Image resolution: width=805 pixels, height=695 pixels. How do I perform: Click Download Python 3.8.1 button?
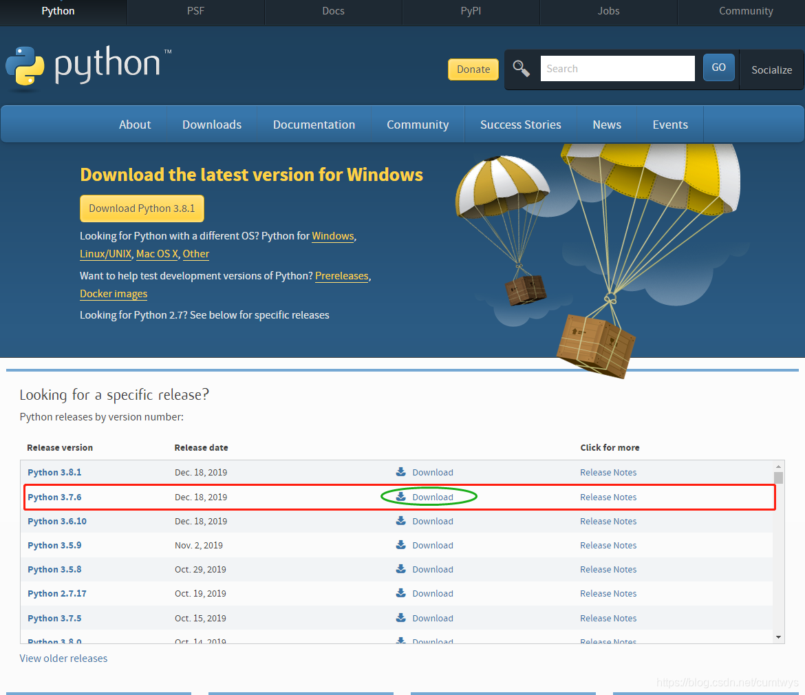pos(142,208)
